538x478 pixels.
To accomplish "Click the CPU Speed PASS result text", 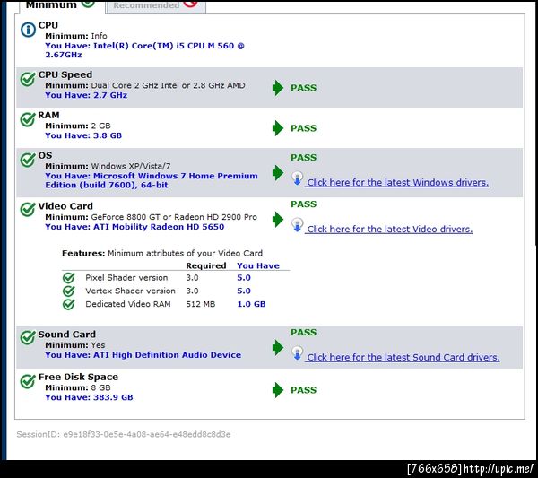I will pos(304,88).
